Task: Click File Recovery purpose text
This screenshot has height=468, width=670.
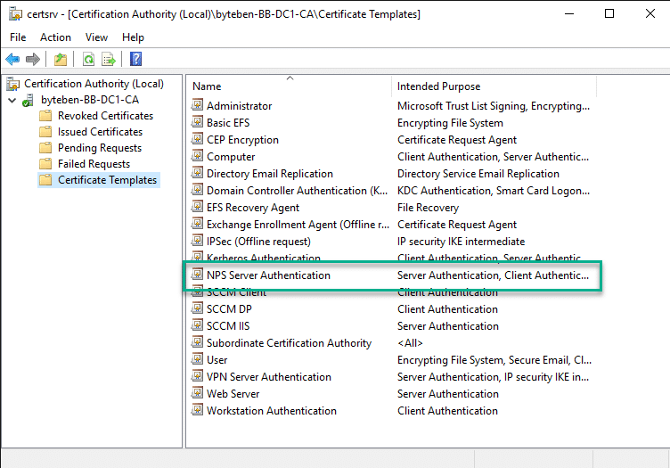Action: pyautogui.click(x=428, y=208)
